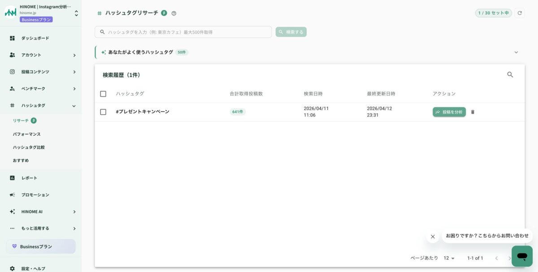Screen dimensions: 538x272
Task: Check the select-all checkbox in the table header
Action: [x=103, y=94]
